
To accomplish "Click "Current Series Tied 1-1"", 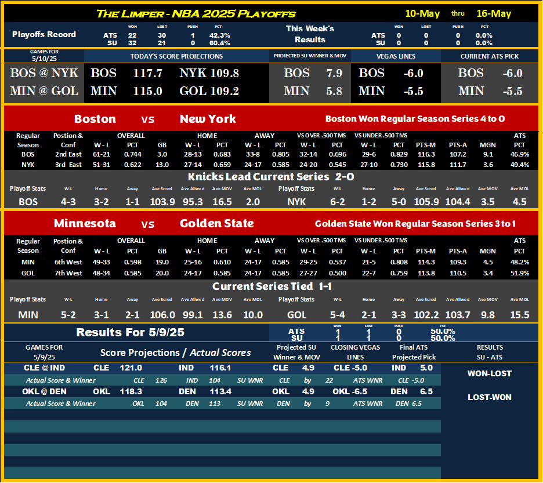I will coord(272,286).
